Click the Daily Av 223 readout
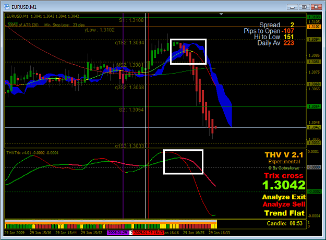 coord(275,43)
